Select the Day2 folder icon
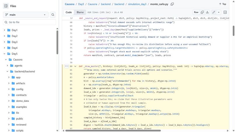 pos(9,36)
